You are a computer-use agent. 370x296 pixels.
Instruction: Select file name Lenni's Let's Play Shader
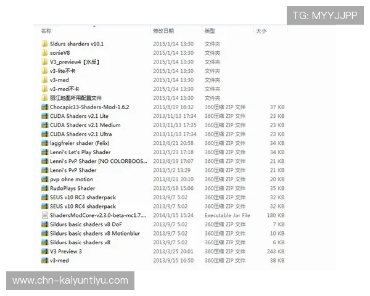(80, 152)
